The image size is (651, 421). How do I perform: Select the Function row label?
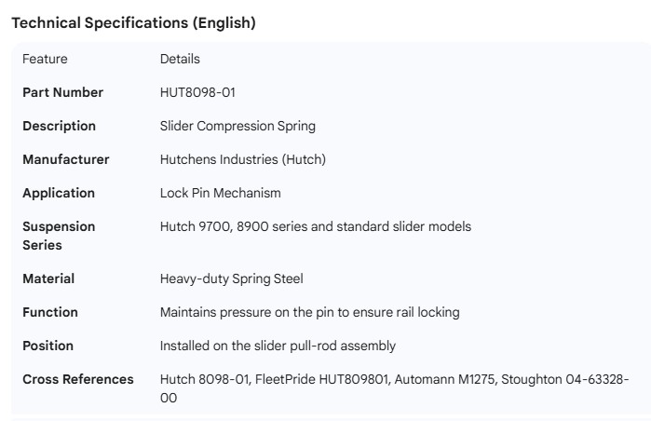(x=50, y=312)
